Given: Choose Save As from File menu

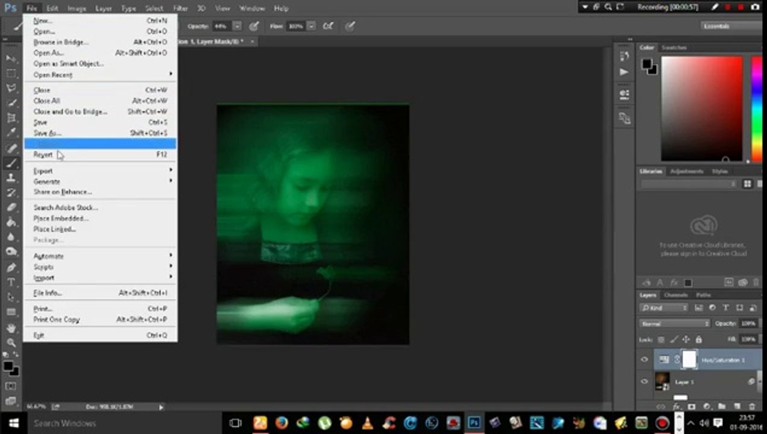Looking at the screenshot, I should click(100, 133).
